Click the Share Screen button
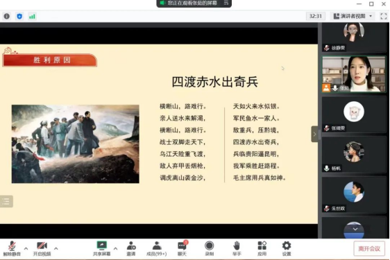This screenshot has width=390, height=260. pyautogui.click(x=102, y=248)
